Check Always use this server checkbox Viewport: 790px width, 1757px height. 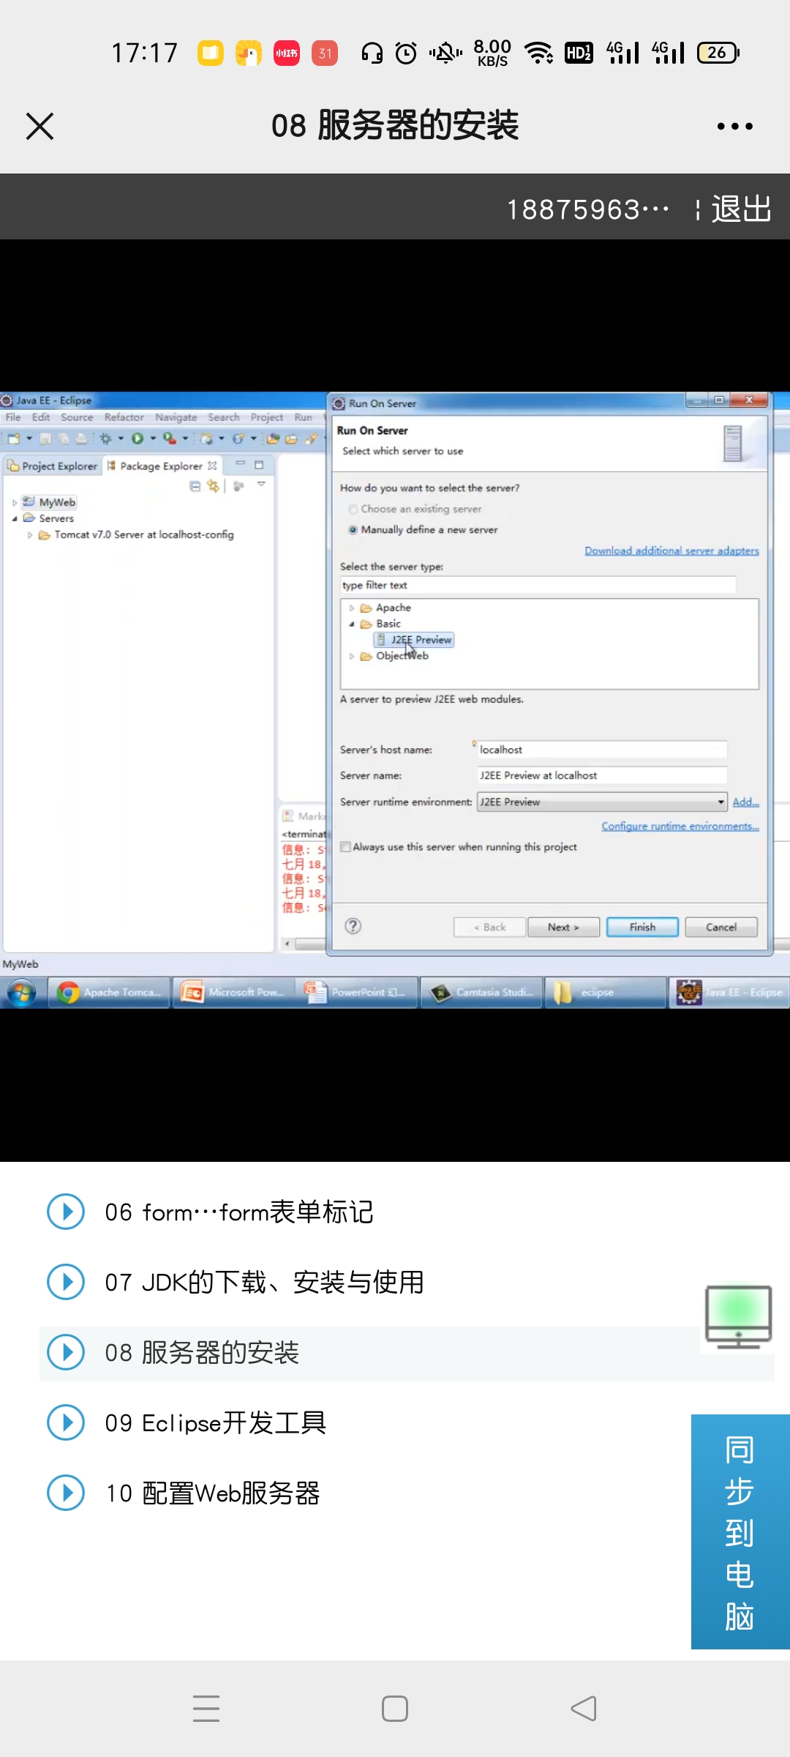point(345,847)
